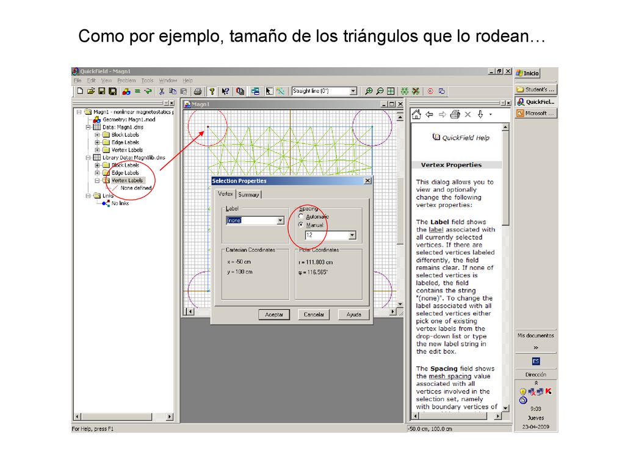Click the Save All toolbar icon
This screenshot has width=625, height=469.
(113, 91)
